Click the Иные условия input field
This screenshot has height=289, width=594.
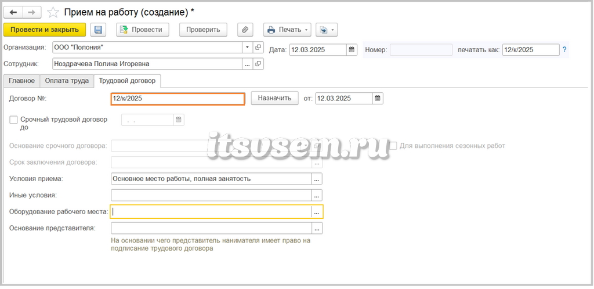[x=211, y=196]
